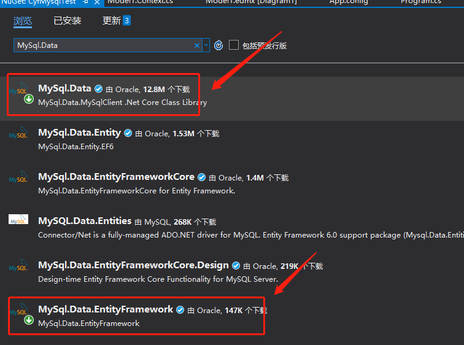Select the MySql.Data.Entity package
This screenshot has width=464, height=345.
80,133
